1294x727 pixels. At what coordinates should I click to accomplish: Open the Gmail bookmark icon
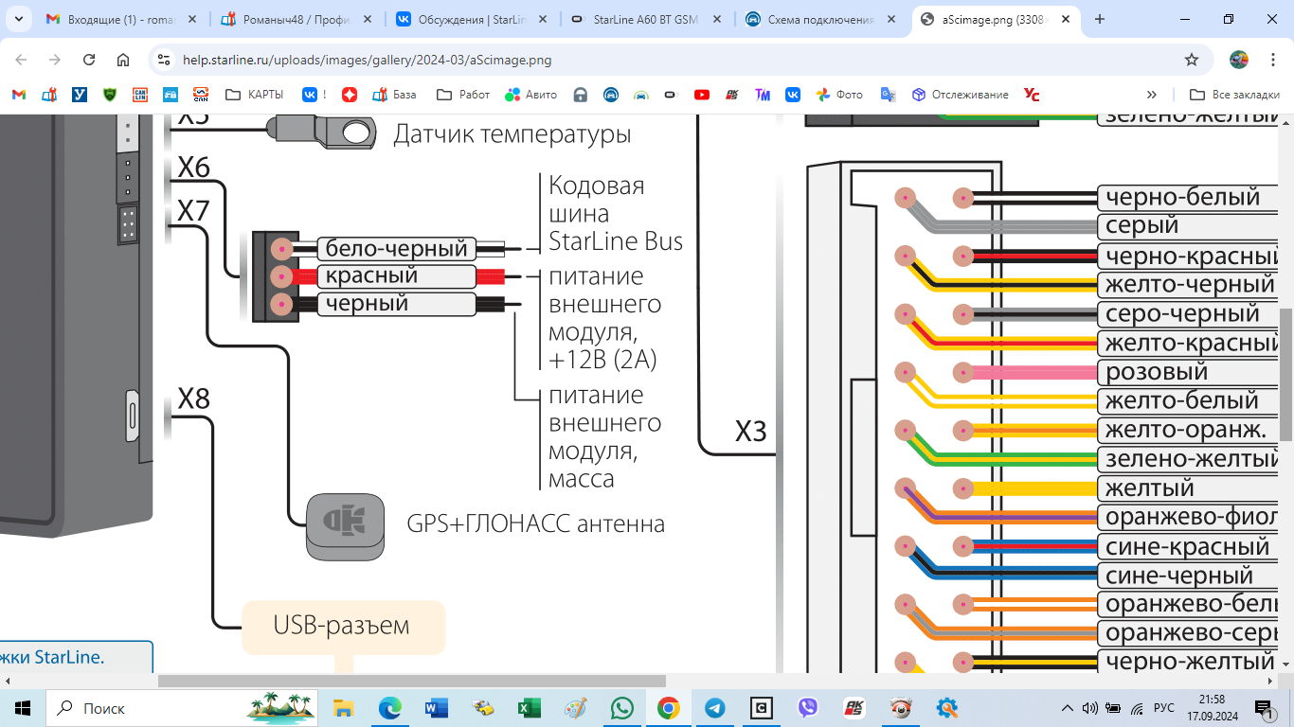[19, 95]
